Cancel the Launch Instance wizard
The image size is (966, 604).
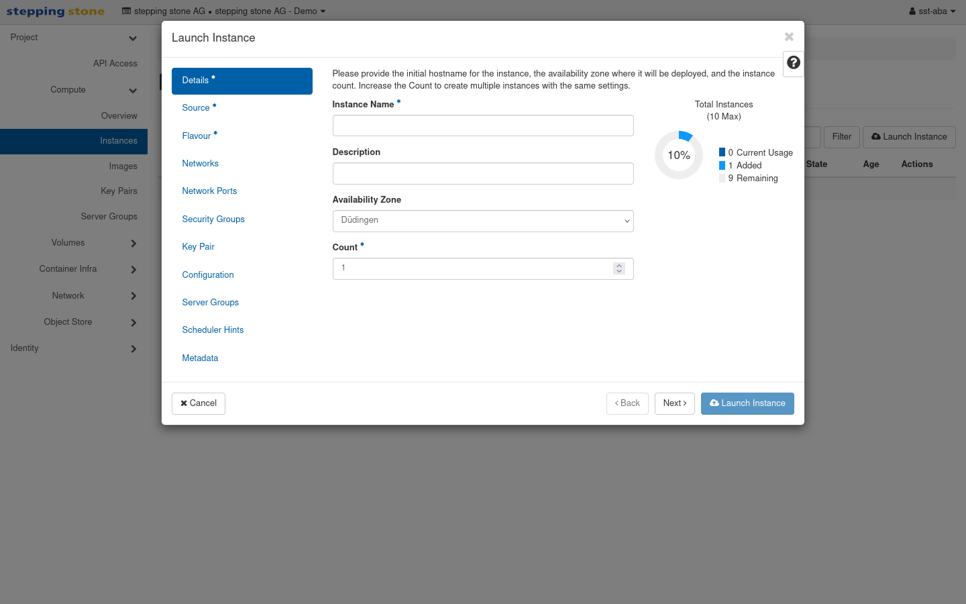(199, 403)
